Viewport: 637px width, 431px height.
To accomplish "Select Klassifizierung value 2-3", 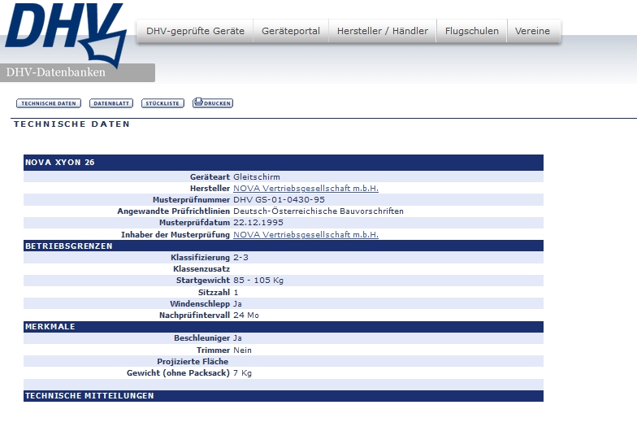I will click(240, 257).
